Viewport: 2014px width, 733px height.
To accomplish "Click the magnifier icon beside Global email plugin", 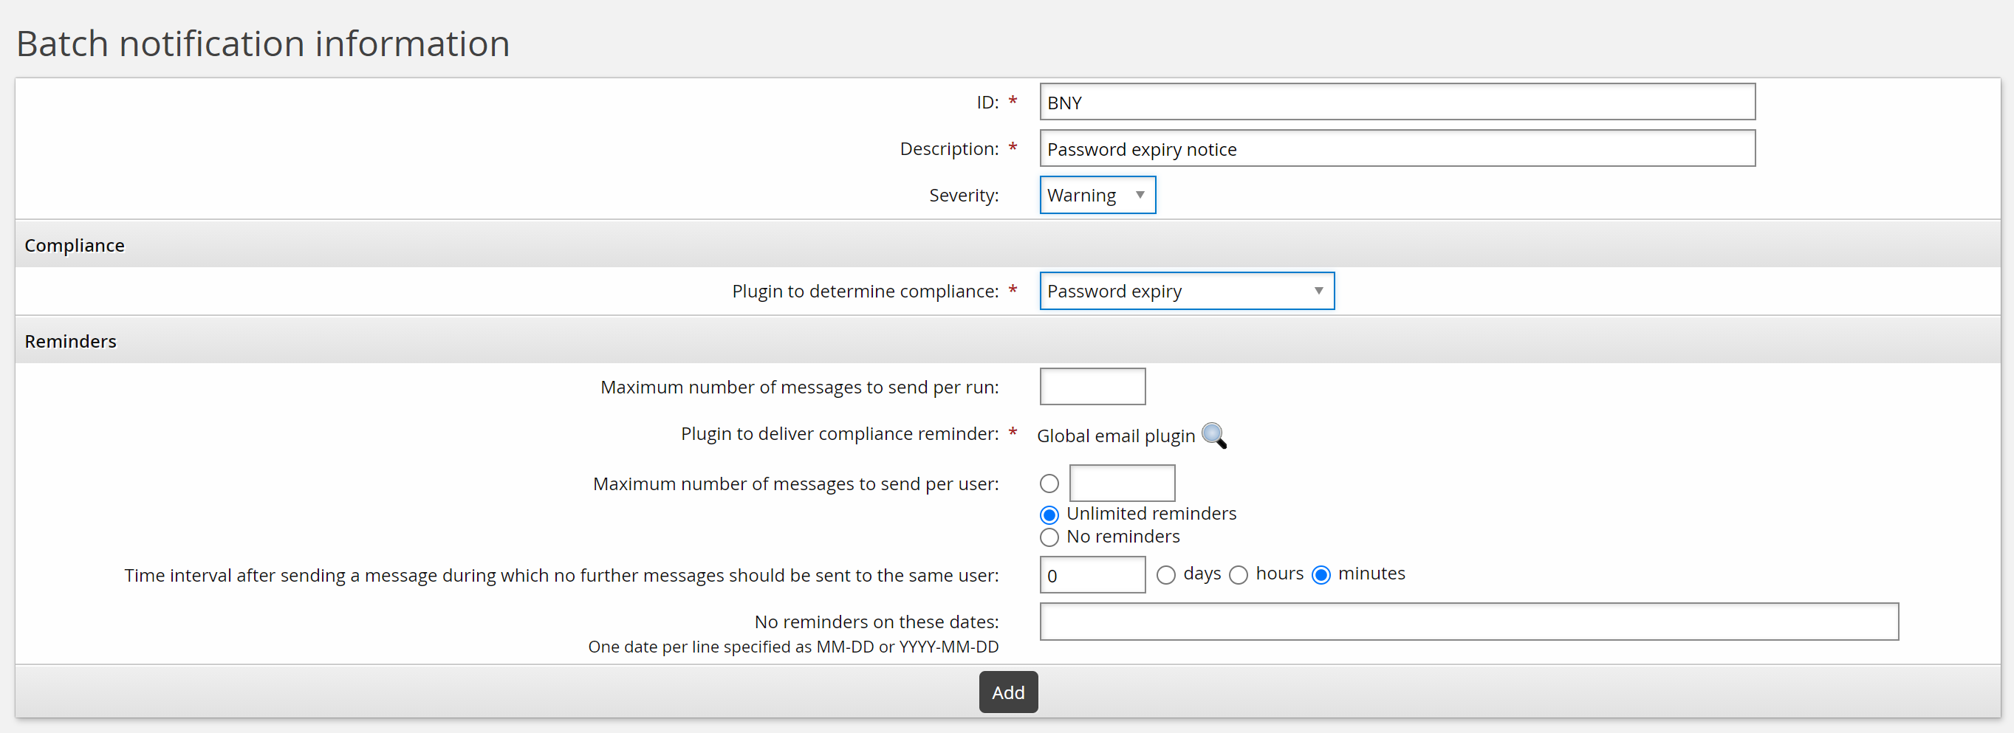I will point(1213,436).
